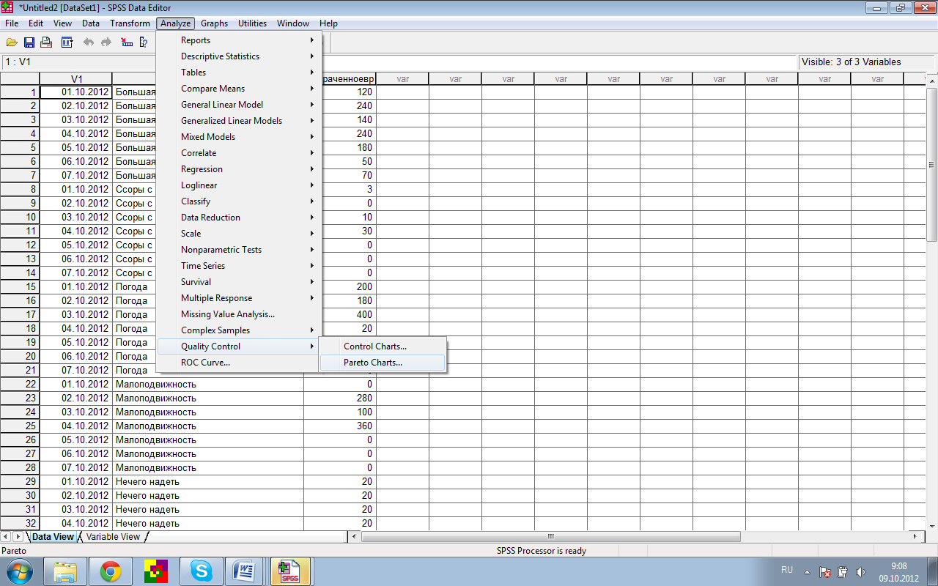This screenshot has height=586, width=938.
Task: Click the clock showing 9:08
Action: click(899, 565)
